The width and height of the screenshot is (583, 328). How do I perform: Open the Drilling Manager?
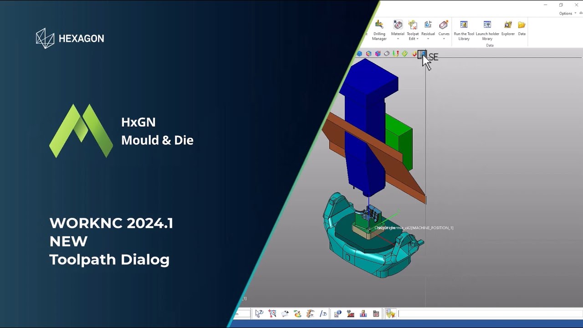coord(379,30)
